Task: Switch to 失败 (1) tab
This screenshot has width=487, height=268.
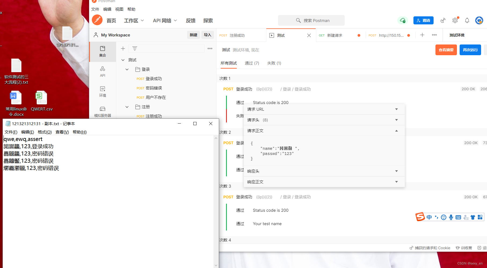Action: click(x=274, y=63)
